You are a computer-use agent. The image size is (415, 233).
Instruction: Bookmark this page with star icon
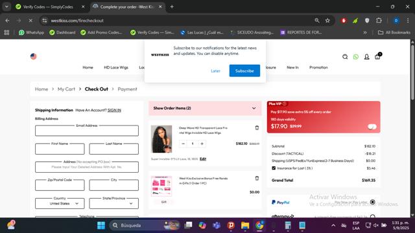click(x=327, y=21)
